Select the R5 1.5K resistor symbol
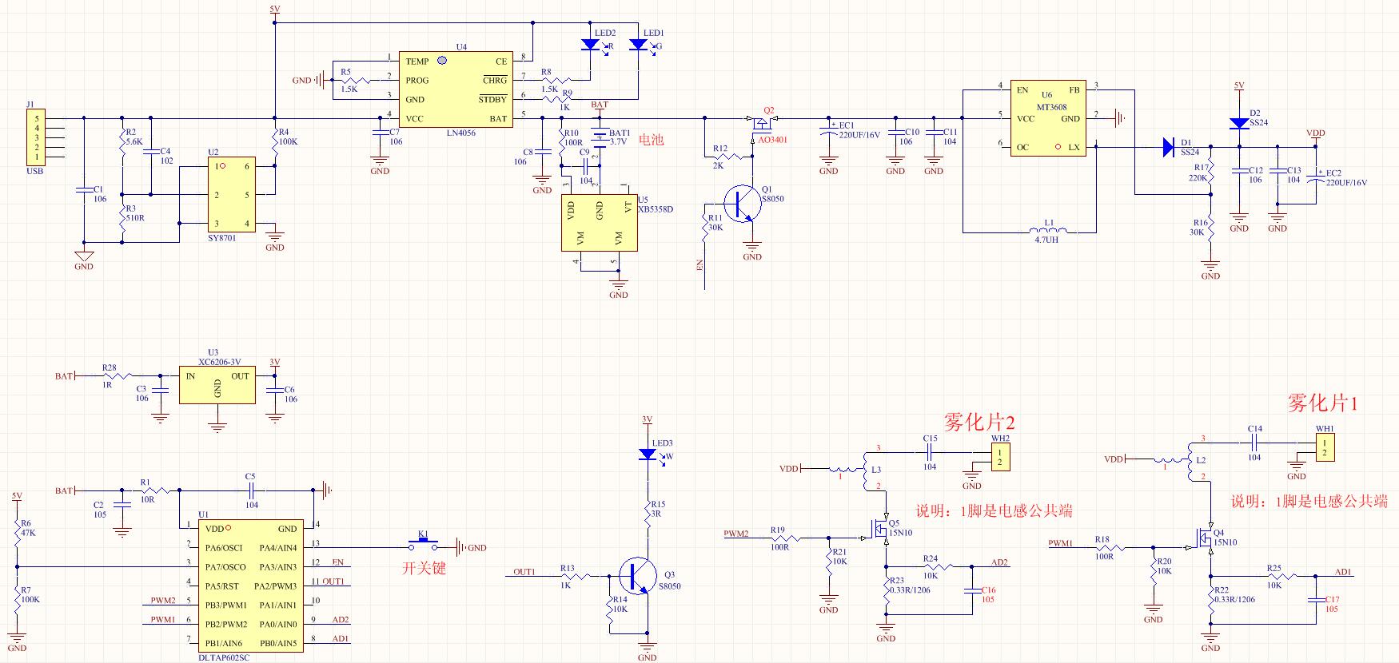This screenshot has width=1399, height=663. tap(354, 80)
